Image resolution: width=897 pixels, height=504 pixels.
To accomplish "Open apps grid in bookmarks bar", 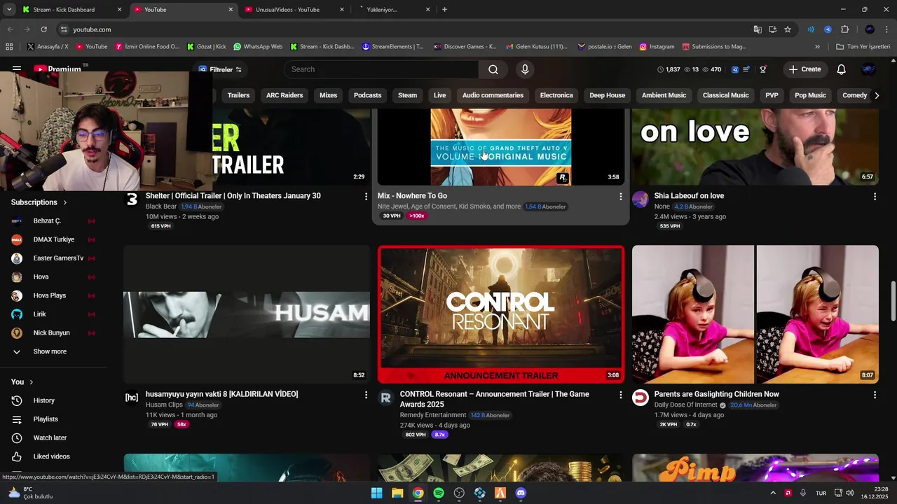I will tap(9, 47).
